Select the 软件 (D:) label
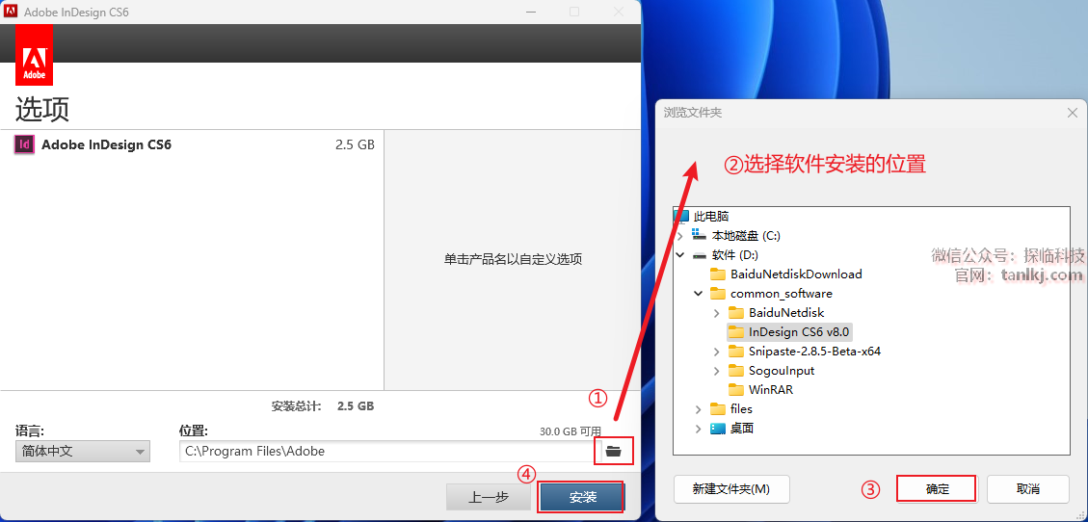 pos(736,255)
